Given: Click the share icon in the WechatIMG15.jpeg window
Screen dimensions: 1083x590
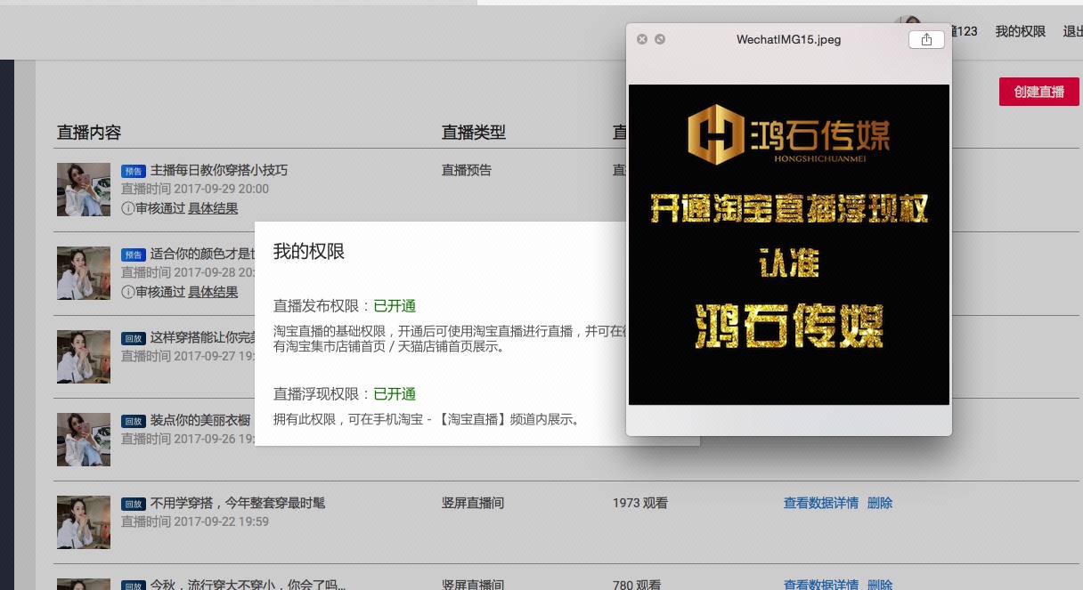Looking at the screenshot, I should click(x=925, y=39).
